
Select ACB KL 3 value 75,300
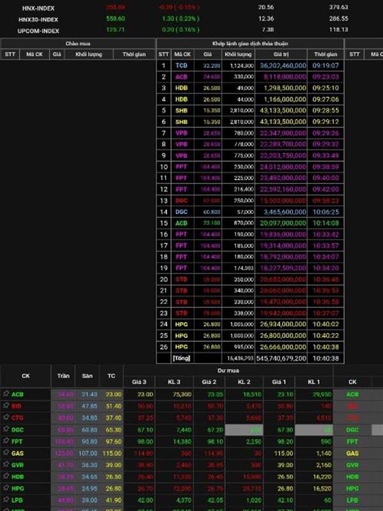(x=182, y=394)
